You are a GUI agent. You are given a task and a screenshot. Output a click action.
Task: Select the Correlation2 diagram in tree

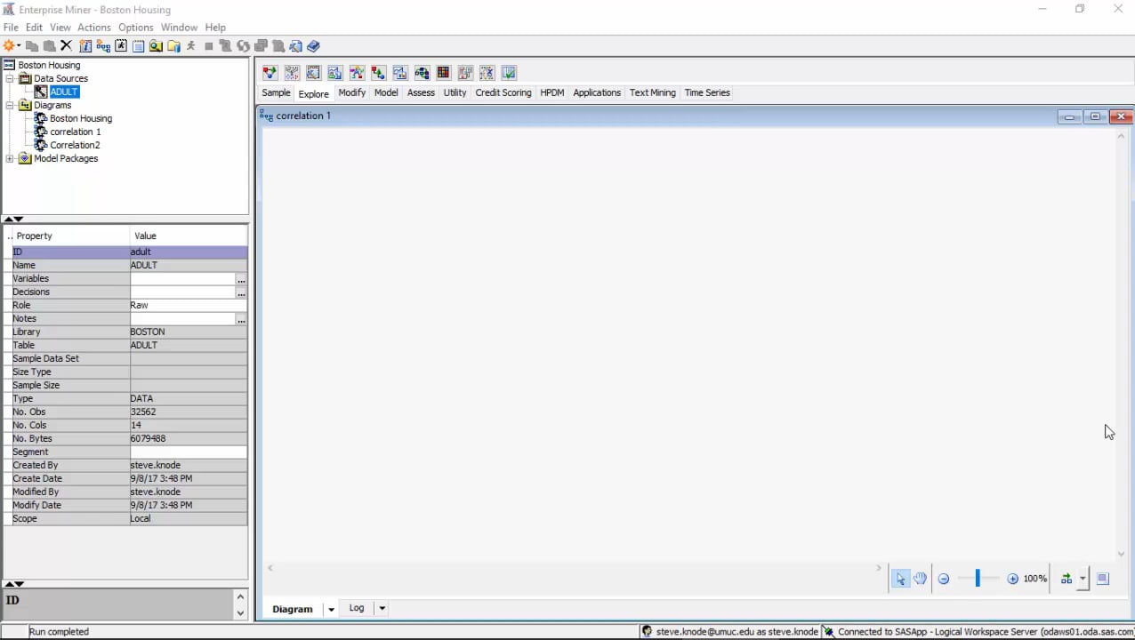pyautogui.click(x=75, y=145)
